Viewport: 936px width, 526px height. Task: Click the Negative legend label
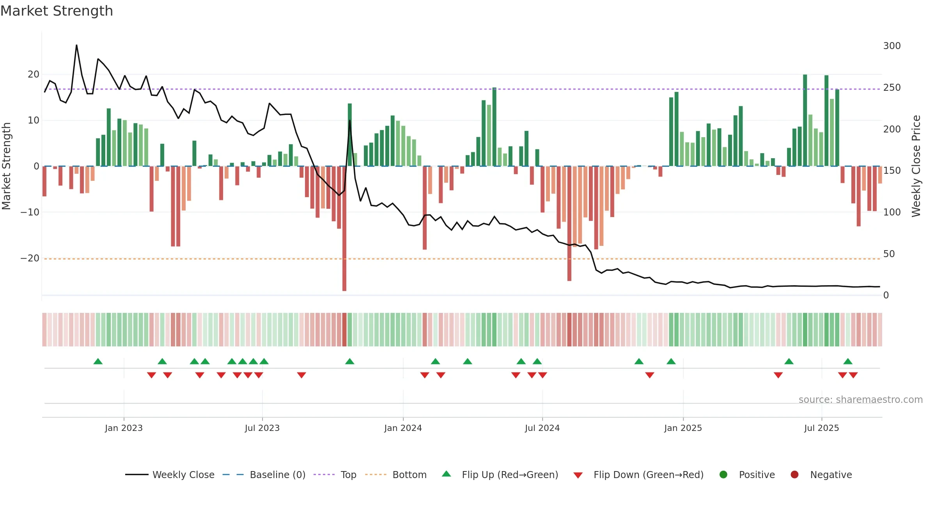coord(831,475)
